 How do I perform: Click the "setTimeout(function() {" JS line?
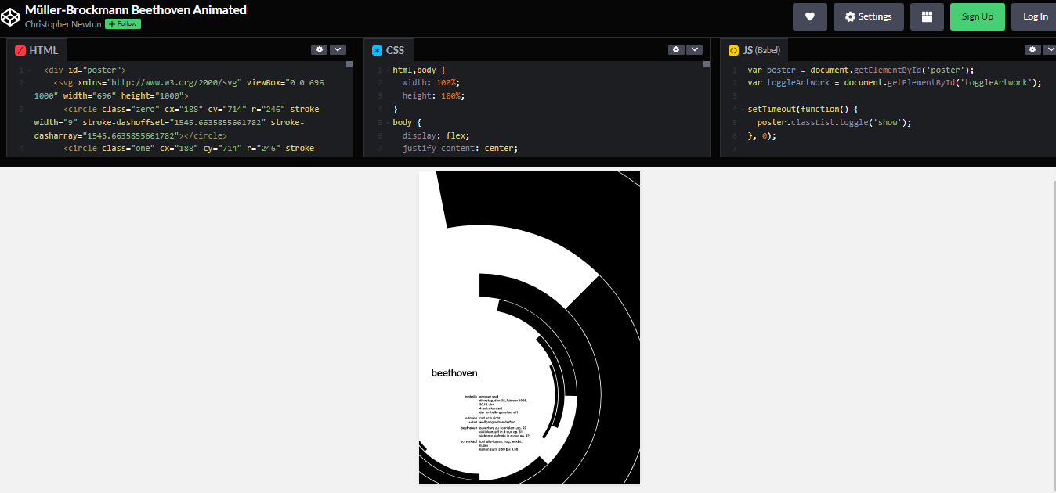pos(803,110)
